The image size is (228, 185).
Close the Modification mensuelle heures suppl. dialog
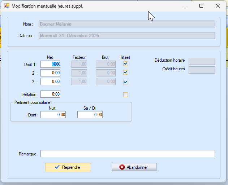[x=218, y=6]
